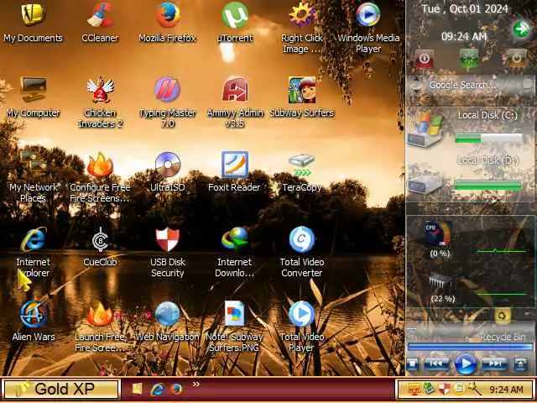Screen dimensions: 537x403
Task: Click the media player blue seek bar
Action: 470,347
